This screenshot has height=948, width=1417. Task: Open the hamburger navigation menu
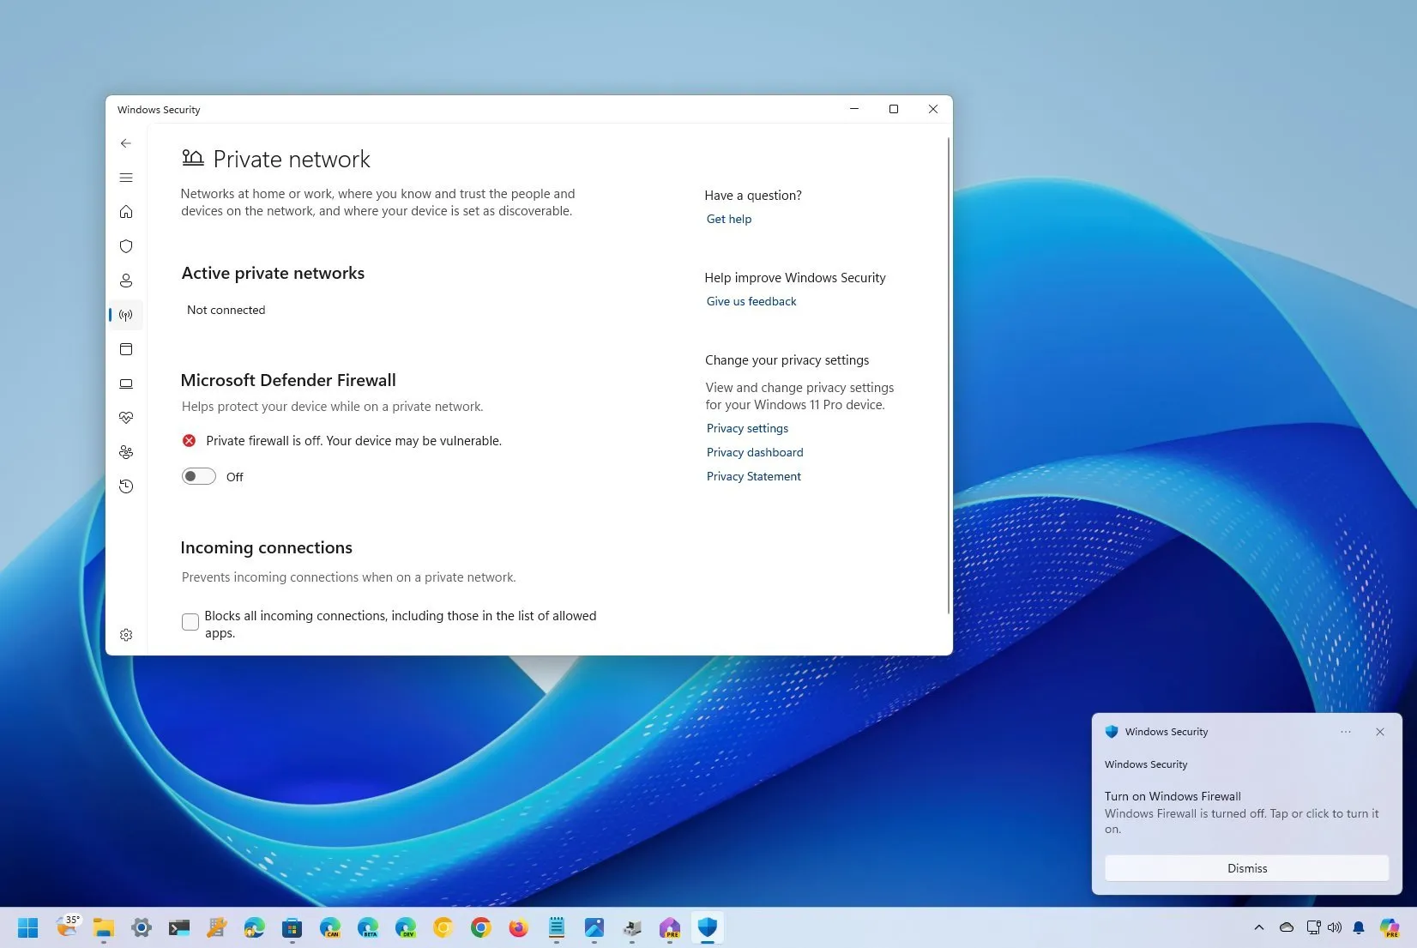[x=126, y=178]
